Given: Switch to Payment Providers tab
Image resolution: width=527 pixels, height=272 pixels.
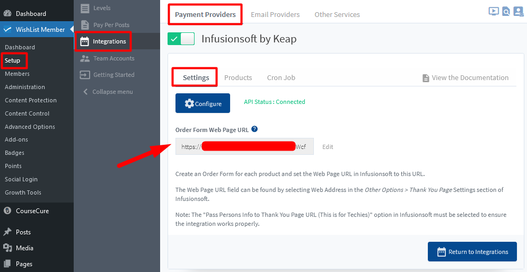Looking at the screenshot, I should click(x=205, y=14).
